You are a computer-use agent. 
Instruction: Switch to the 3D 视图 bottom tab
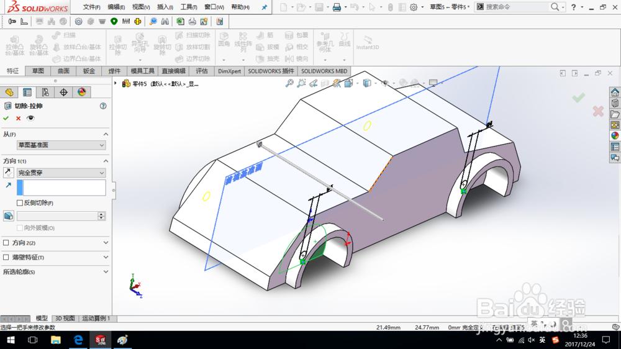coord(65,319)
